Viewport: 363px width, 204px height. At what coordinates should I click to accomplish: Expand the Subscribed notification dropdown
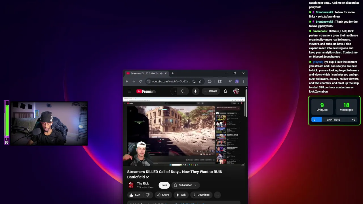tap(185, 185)
